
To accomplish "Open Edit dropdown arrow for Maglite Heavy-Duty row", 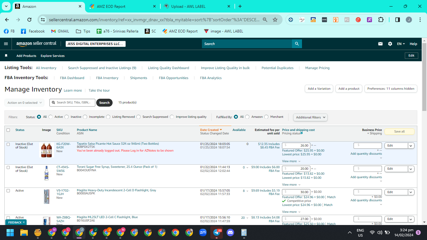I will [411, 192].
